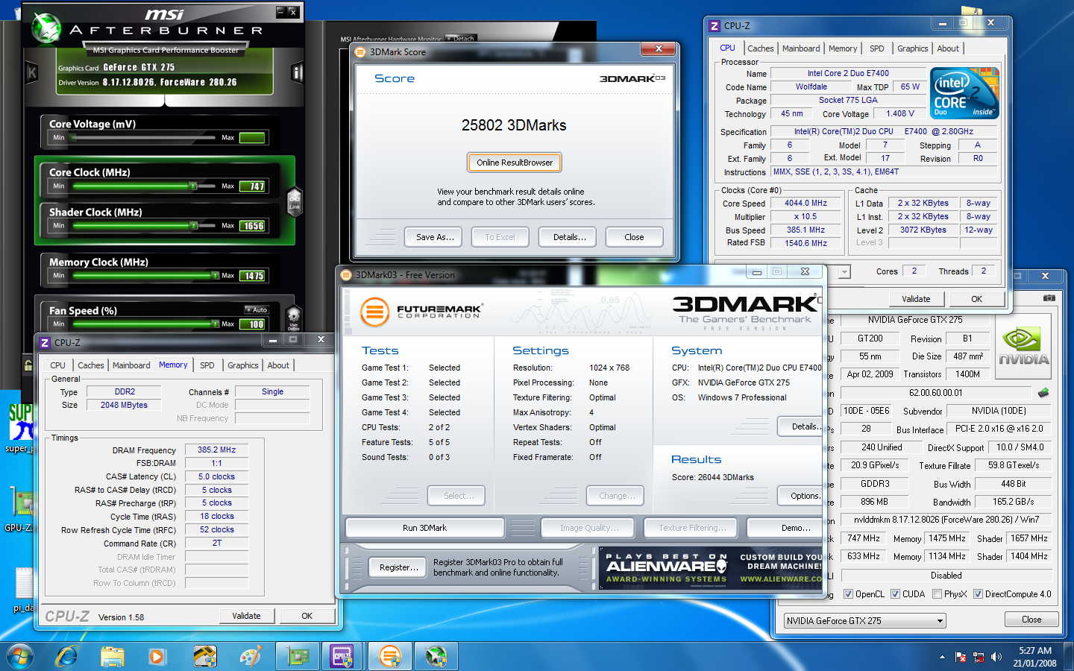
Task: Click the Detach button on Hardware Monitor
Action: point(460,39)
